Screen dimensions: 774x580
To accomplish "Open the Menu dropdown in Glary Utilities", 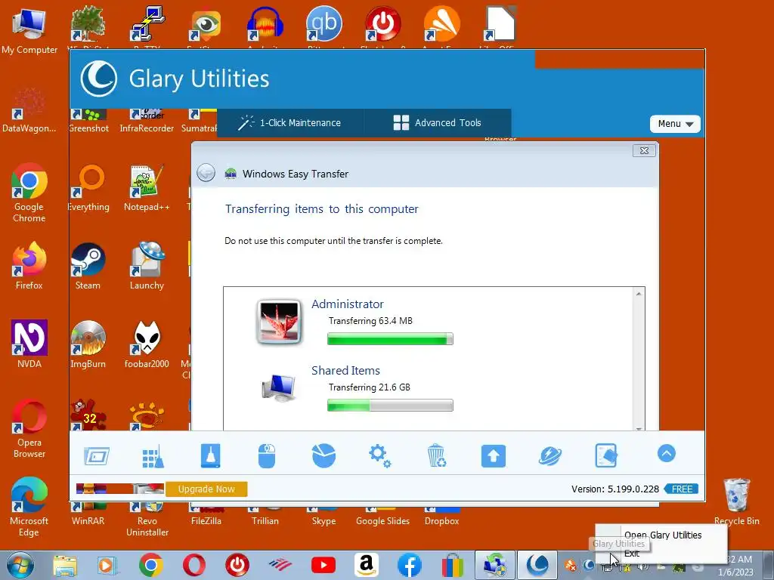I will pos(675,124).
